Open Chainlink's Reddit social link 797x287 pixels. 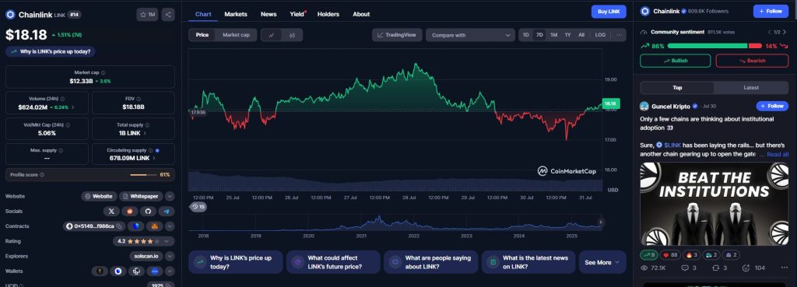point(130,211)
